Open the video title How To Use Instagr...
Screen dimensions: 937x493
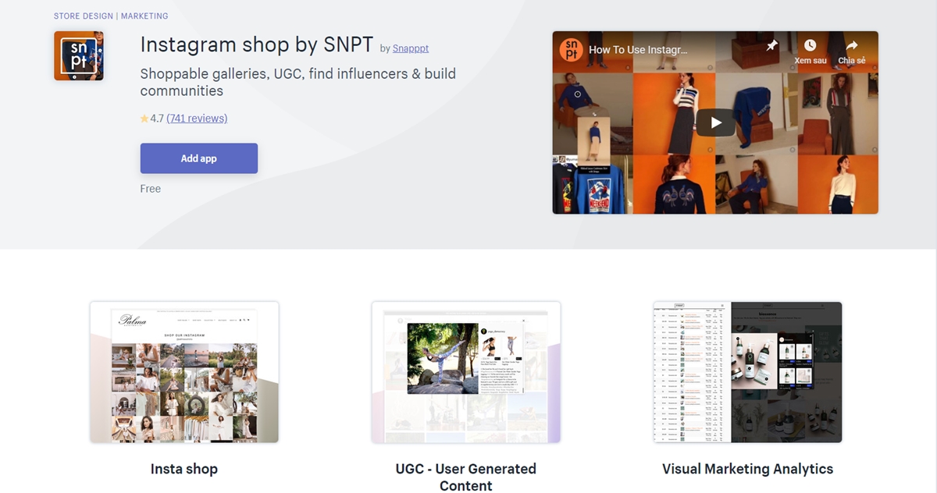(638, 49)
